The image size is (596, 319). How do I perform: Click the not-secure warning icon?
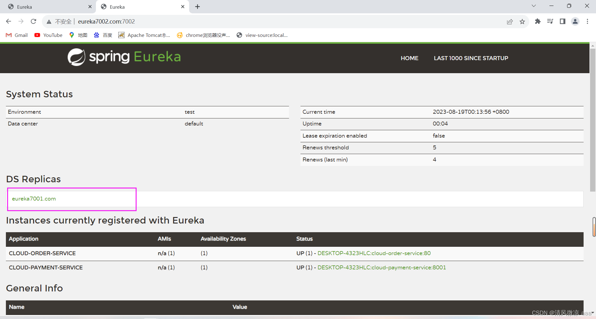tap(49, 22)
